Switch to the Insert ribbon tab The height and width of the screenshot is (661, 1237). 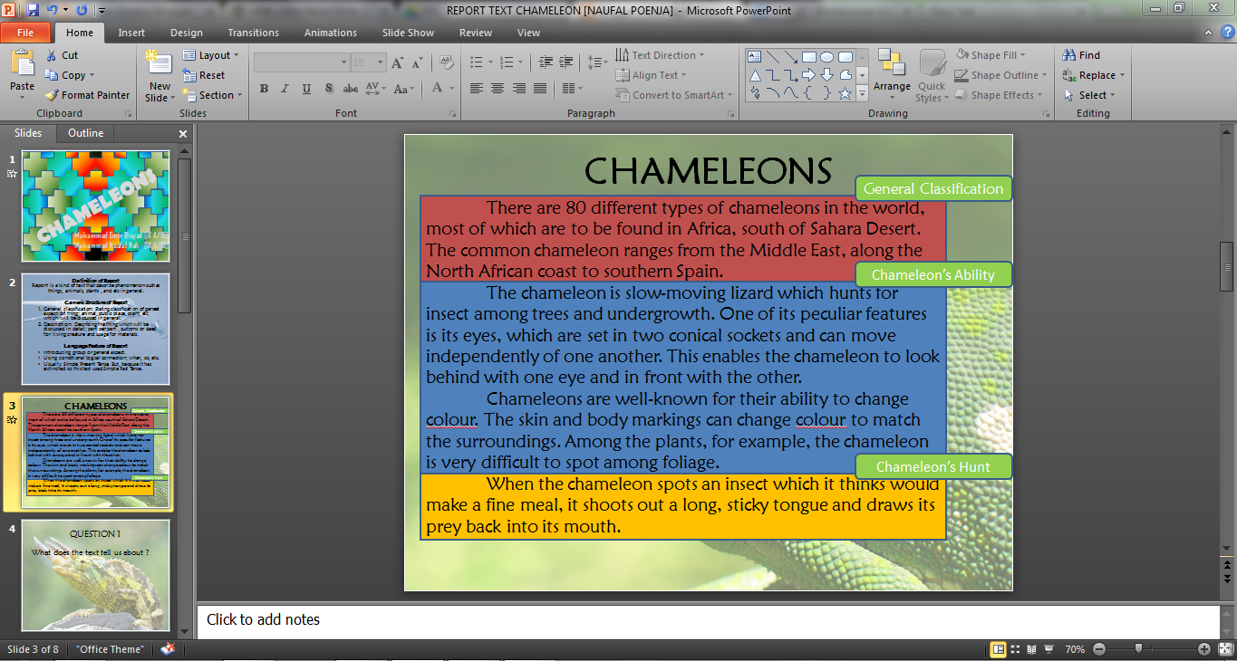(x=131, y=33)
